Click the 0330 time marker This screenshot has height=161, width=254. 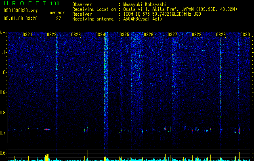point(245,35)
